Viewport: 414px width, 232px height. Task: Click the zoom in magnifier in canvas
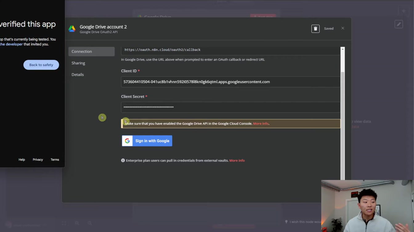point(77,223)
